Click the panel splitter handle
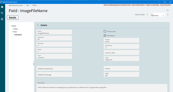The height and width of the screenshot is (92, 173). click(x=34, y=63)
